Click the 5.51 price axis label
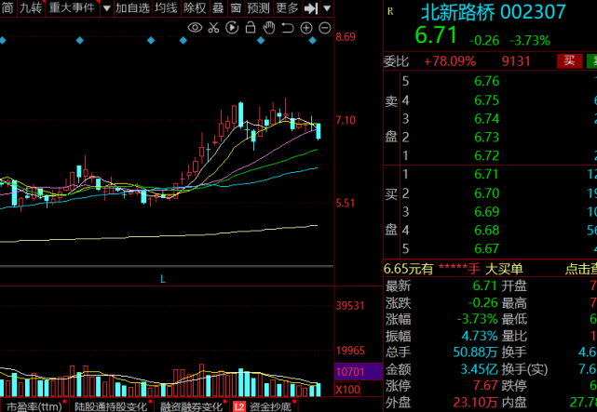This screenshot has height=412, width=597. 346,203
